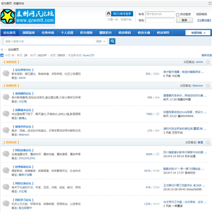Image resolution: width=212 pixels, height=212 pixels.
Task: Open the personal settings navigation item
Action: (67, 33)
